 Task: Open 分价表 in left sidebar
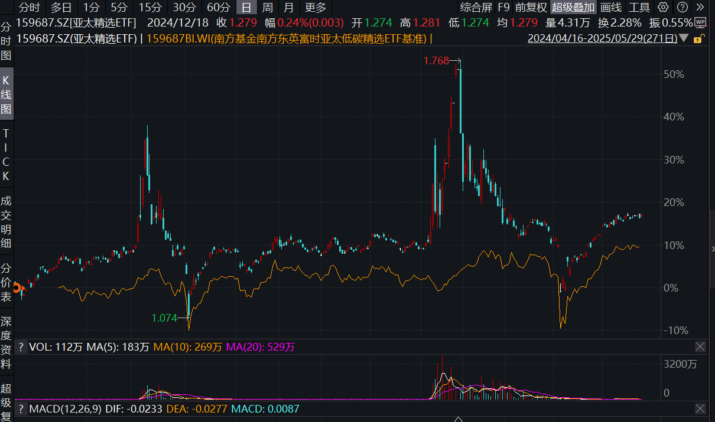(6, 282)
